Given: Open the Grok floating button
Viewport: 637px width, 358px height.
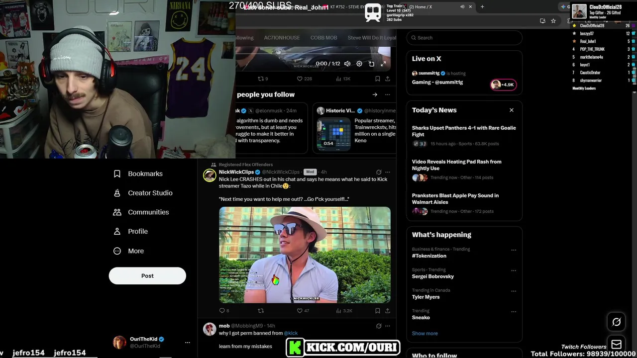Looking at the screenshot, I should (616, 322).
